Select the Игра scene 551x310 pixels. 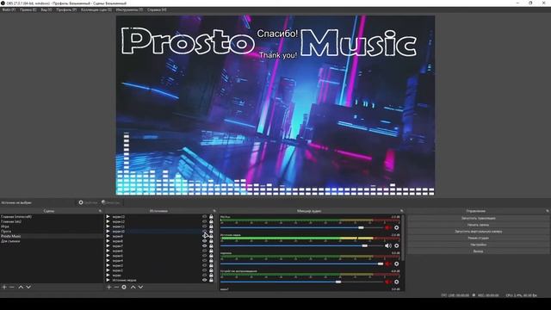coord(52,226)
